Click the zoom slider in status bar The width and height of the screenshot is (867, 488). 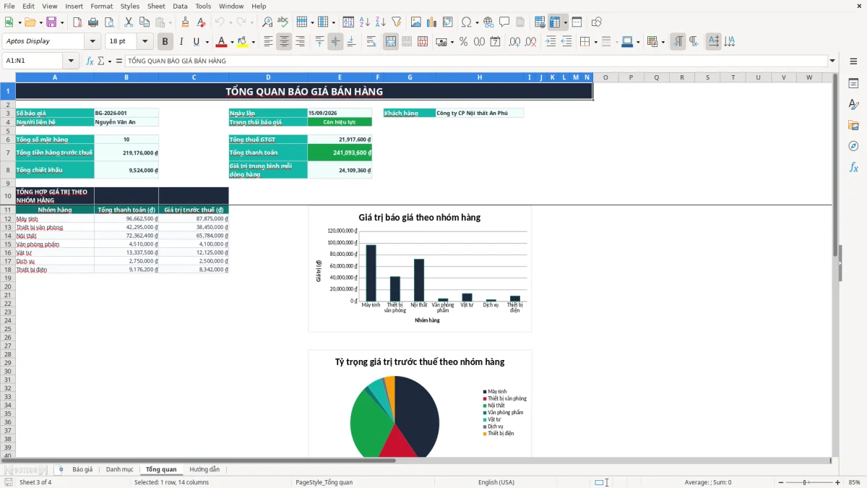pos(808,482)
